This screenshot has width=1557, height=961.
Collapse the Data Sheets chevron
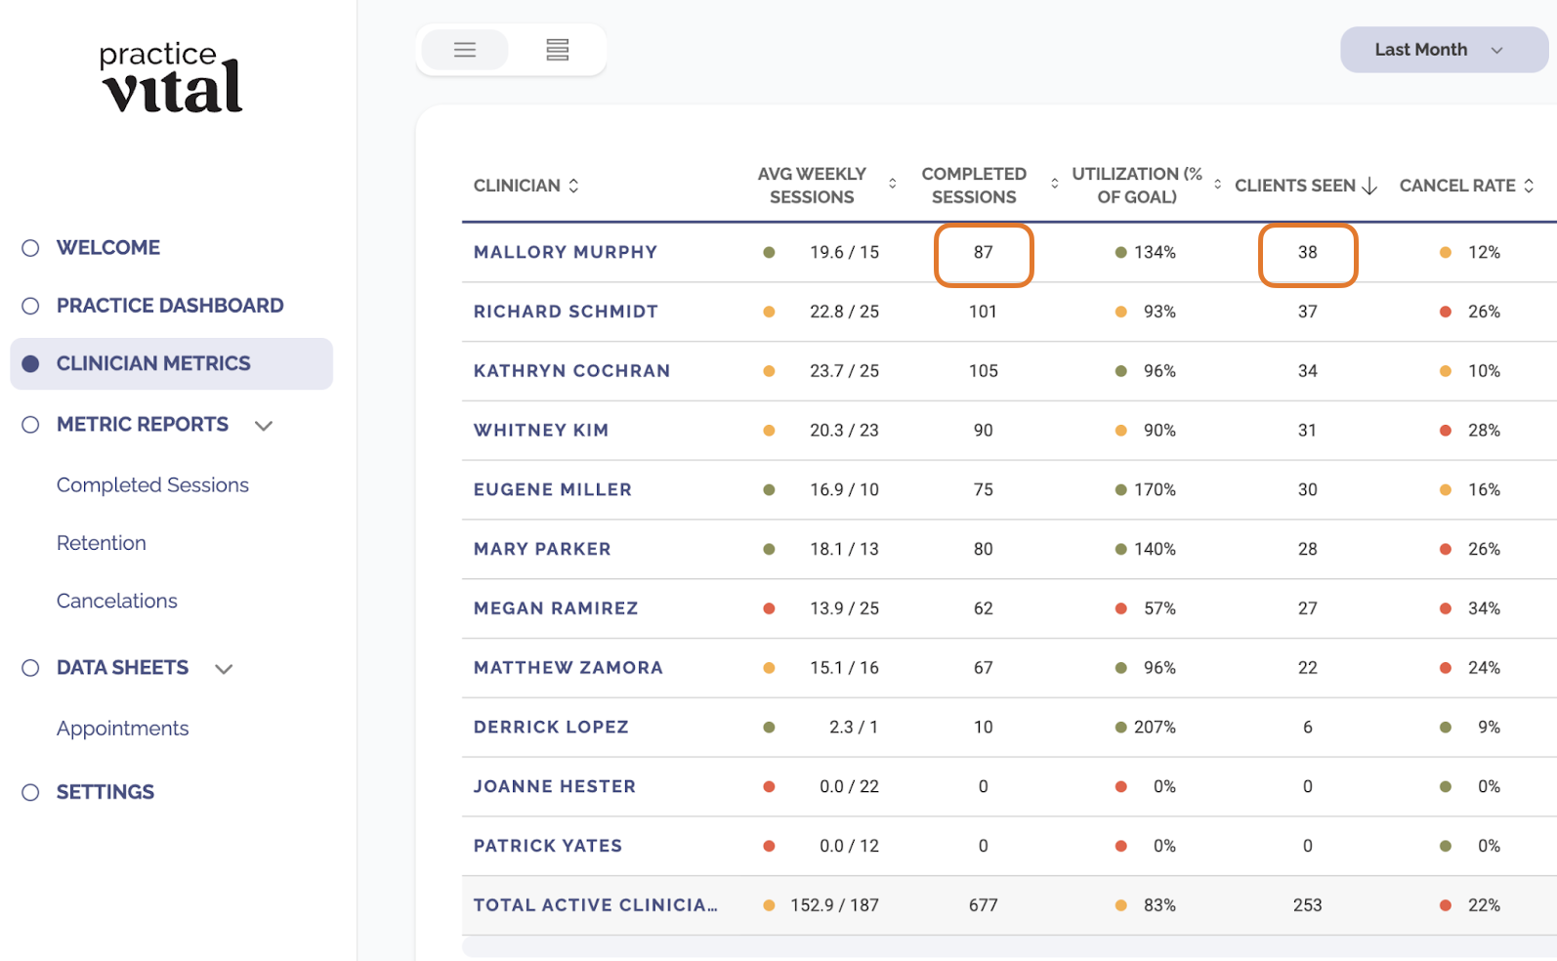tap(224, 669)
